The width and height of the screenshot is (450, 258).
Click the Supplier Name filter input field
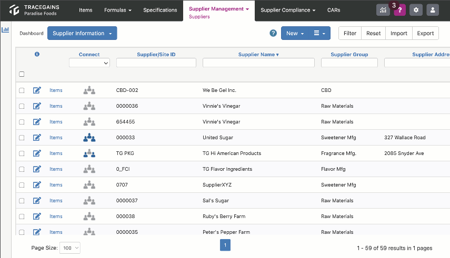tap(258, 63)
